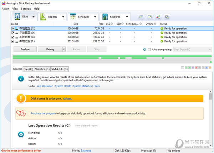Click the red question speech-bubble icon
The image size is (214, 153).
coord(21,113)
